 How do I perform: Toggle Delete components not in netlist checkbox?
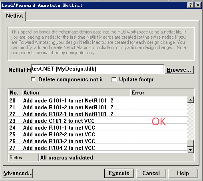click(x=33, y=79)
